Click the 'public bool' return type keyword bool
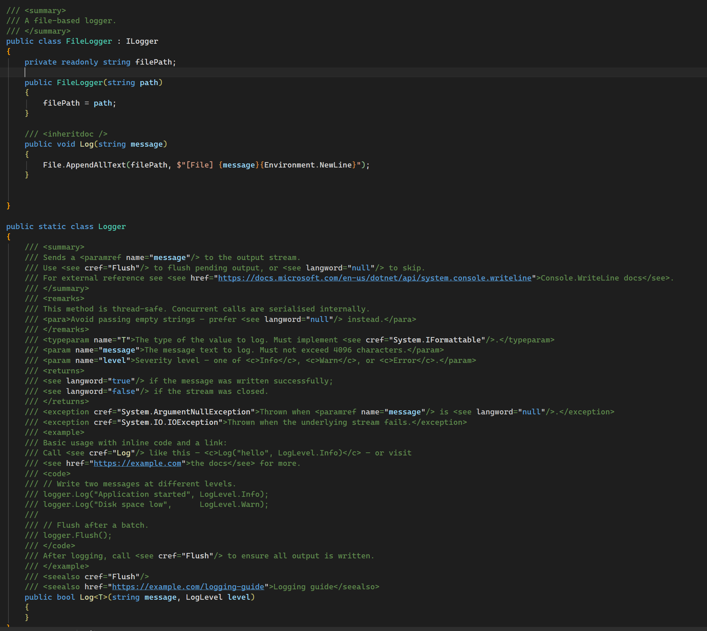Viewport: 707px width, 631px height. [x=66, y=597]
